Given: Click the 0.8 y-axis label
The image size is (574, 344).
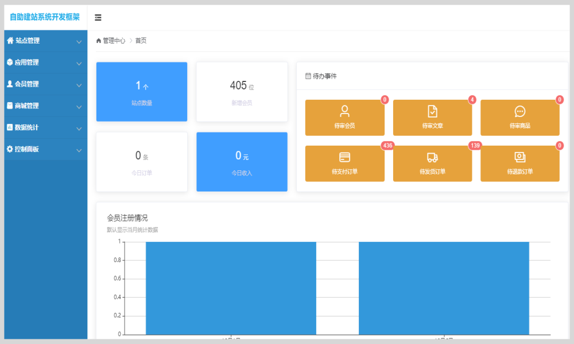Looking at the screenshot, I should point(117,260).
